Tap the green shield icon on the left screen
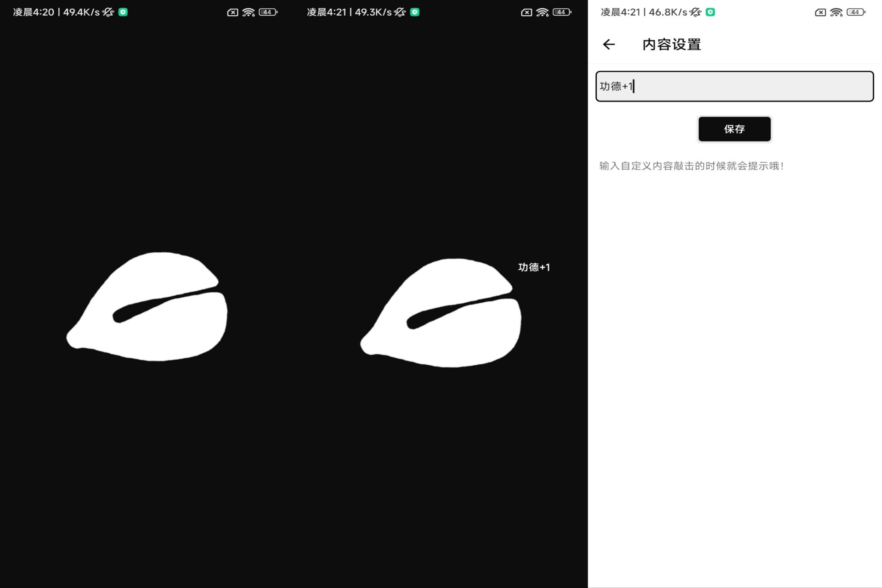882x588 pixels. click(x=122, y=12)
